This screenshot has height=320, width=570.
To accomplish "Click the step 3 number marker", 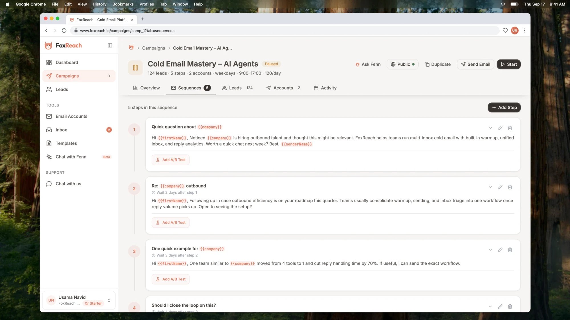I will 134,251.
